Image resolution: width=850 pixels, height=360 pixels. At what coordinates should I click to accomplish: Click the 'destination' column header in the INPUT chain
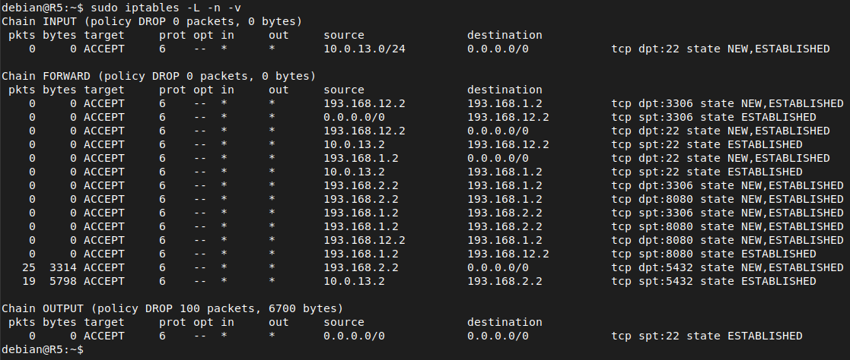click(505, 35)
